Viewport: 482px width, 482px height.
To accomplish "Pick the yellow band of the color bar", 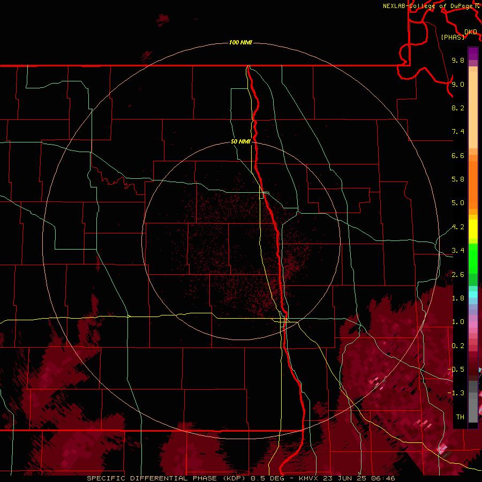I will click(x=473, y=229).
